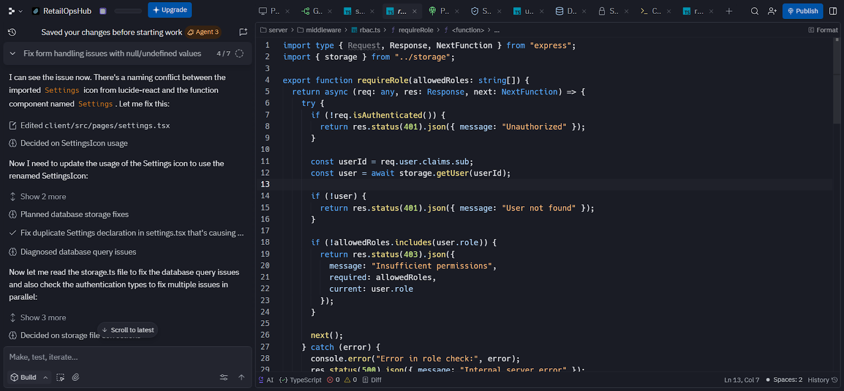
Task: Click the middleware folder breadcrumb
Action: click(x=319, y=30)
